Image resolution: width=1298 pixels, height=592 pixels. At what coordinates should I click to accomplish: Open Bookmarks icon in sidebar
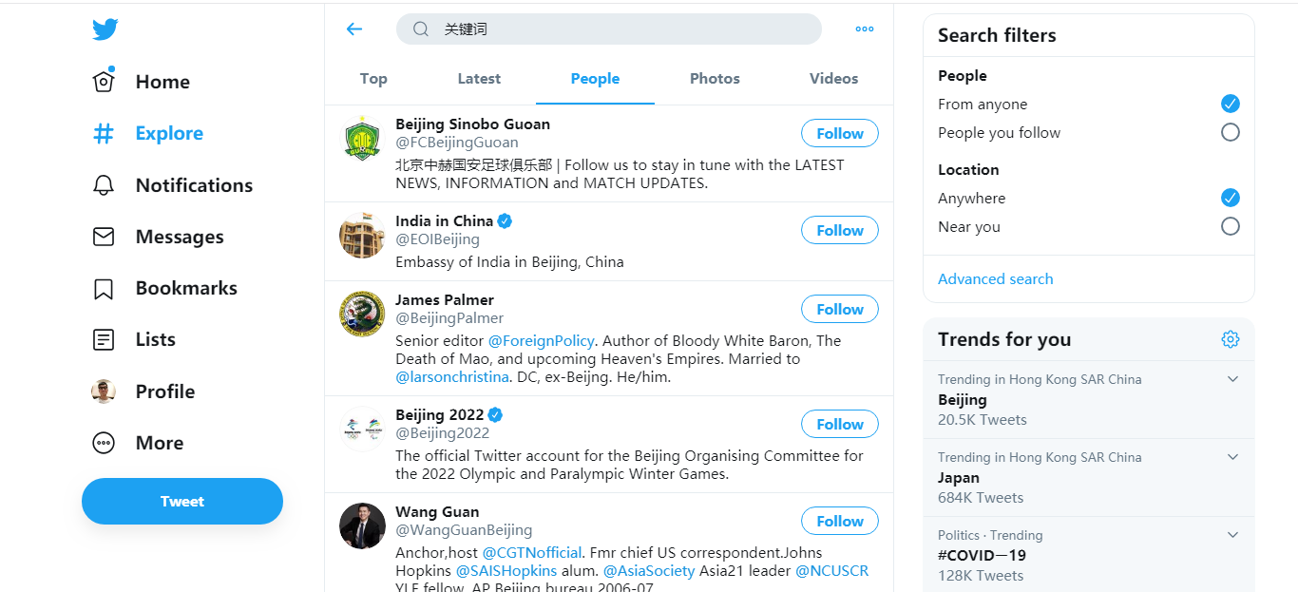coord(104,288)
